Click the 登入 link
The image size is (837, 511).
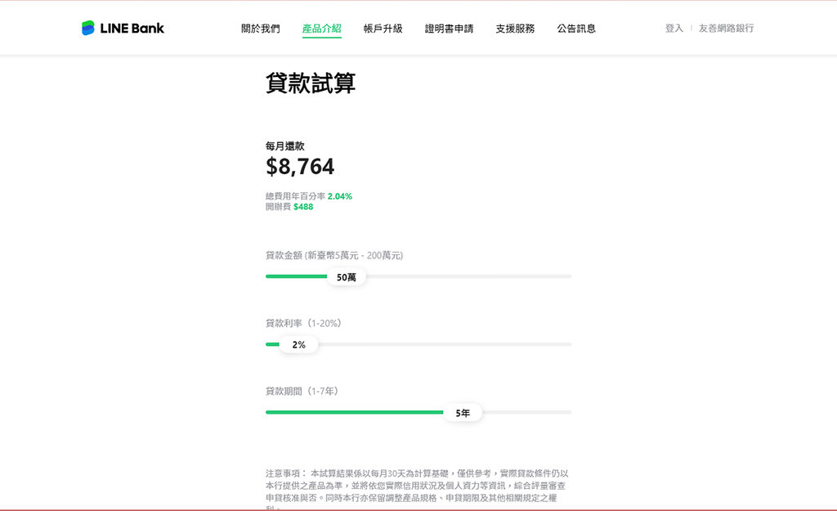point(674,29)
